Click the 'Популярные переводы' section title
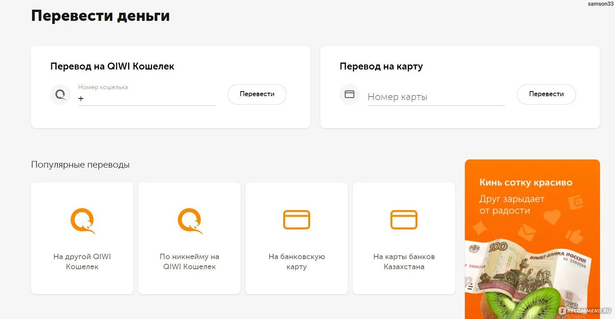This screenshot has width=615, height=319. [x=80, y=165]
